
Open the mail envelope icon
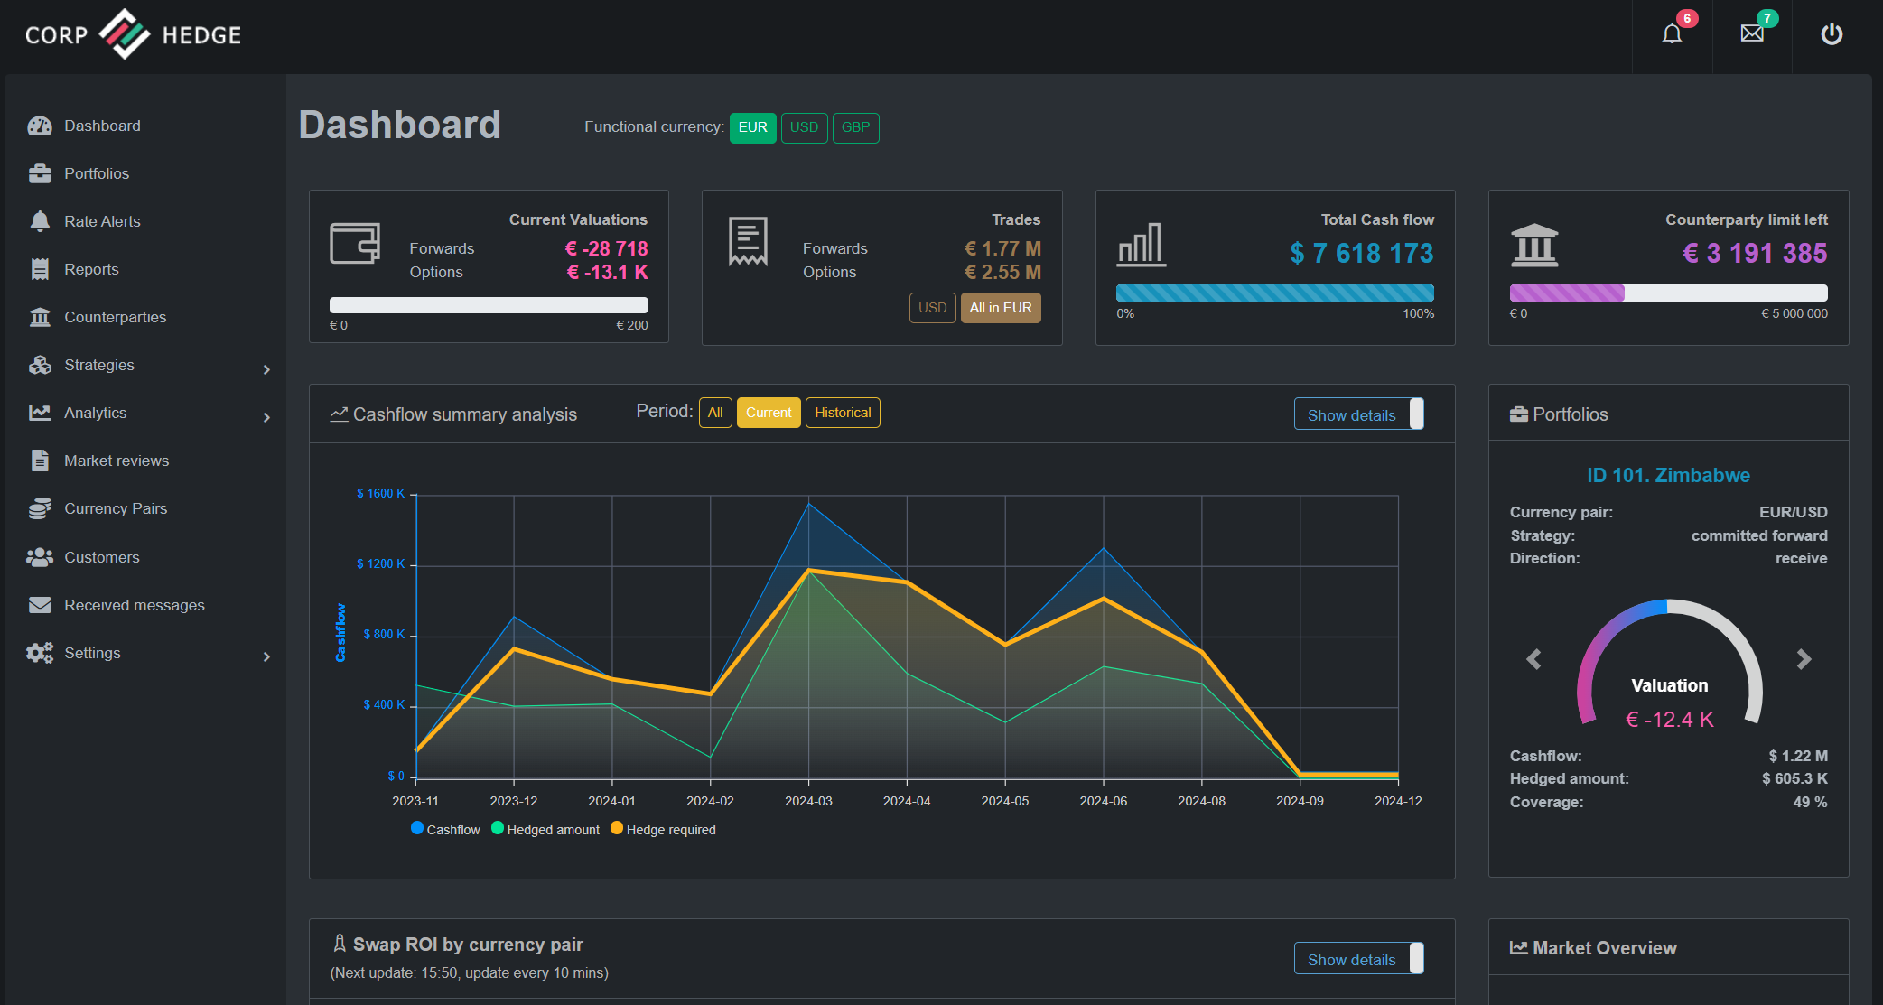1752,33
